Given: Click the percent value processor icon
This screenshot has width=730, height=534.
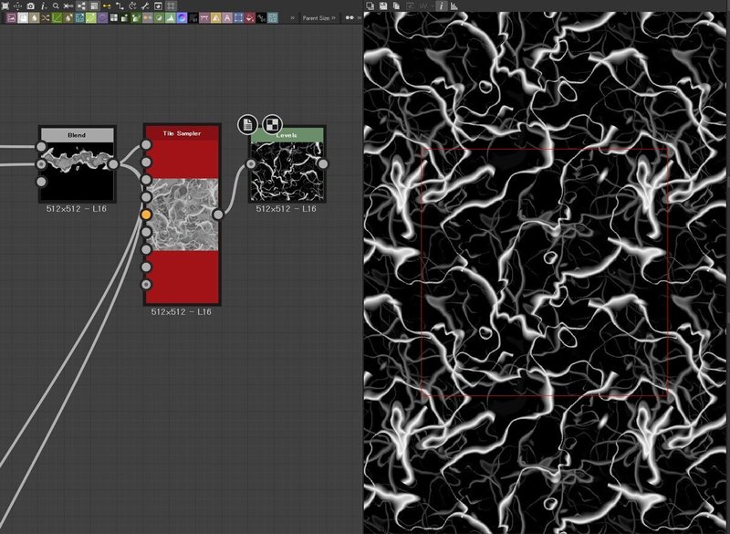Looking at the screenshot, I should (261, 18).
